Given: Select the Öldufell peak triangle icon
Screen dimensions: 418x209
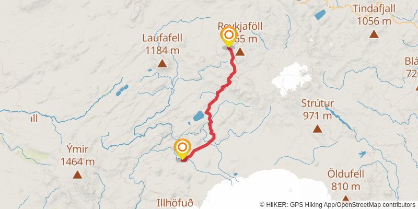Looking at the screenshot, I should point(346,198).
